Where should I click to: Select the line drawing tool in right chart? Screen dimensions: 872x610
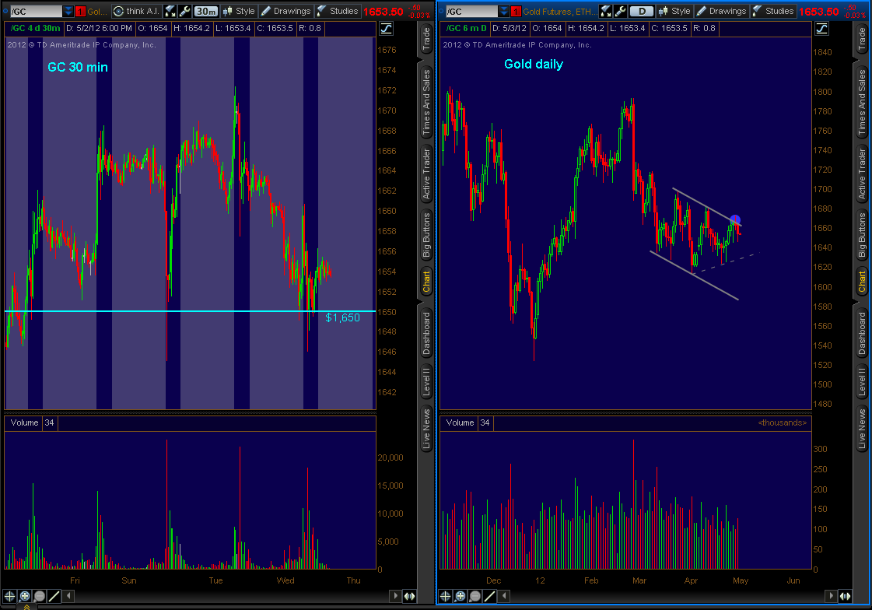[490, 596]
